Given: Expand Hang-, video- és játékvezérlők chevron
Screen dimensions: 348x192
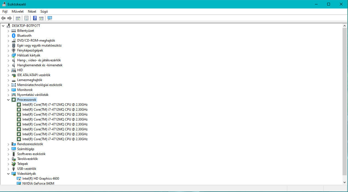Looking at the screenshot, I should pos(8,60).
